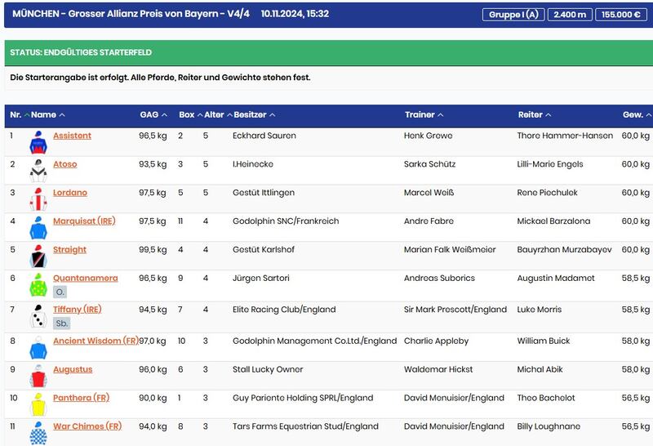Select jockey Thore Hammer-Hansen cell
Image resolution: width=653 pixels, height=446 pixels.
coord(565,136)
